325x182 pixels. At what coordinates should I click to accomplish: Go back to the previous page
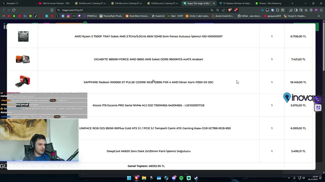coord(4,10)
